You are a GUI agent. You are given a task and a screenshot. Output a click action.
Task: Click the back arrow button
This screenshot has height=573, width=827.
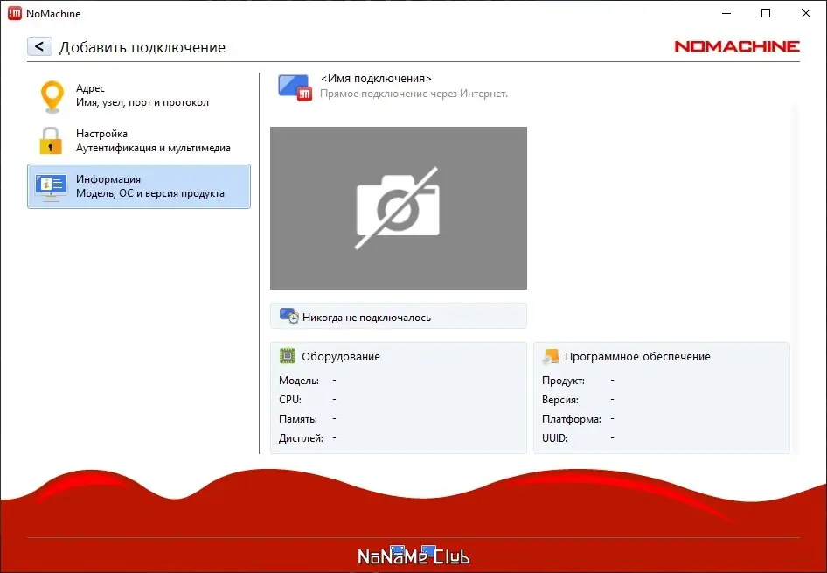pos(39,46)
